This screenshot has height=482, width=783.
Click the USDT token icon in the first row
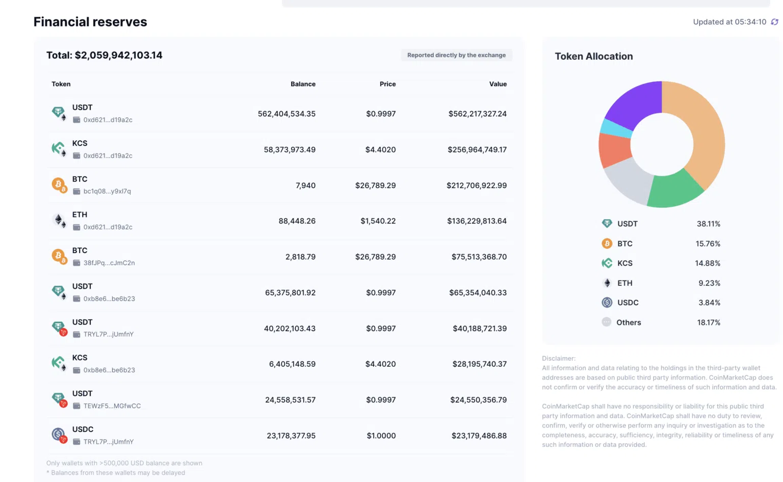coord(59,113)
